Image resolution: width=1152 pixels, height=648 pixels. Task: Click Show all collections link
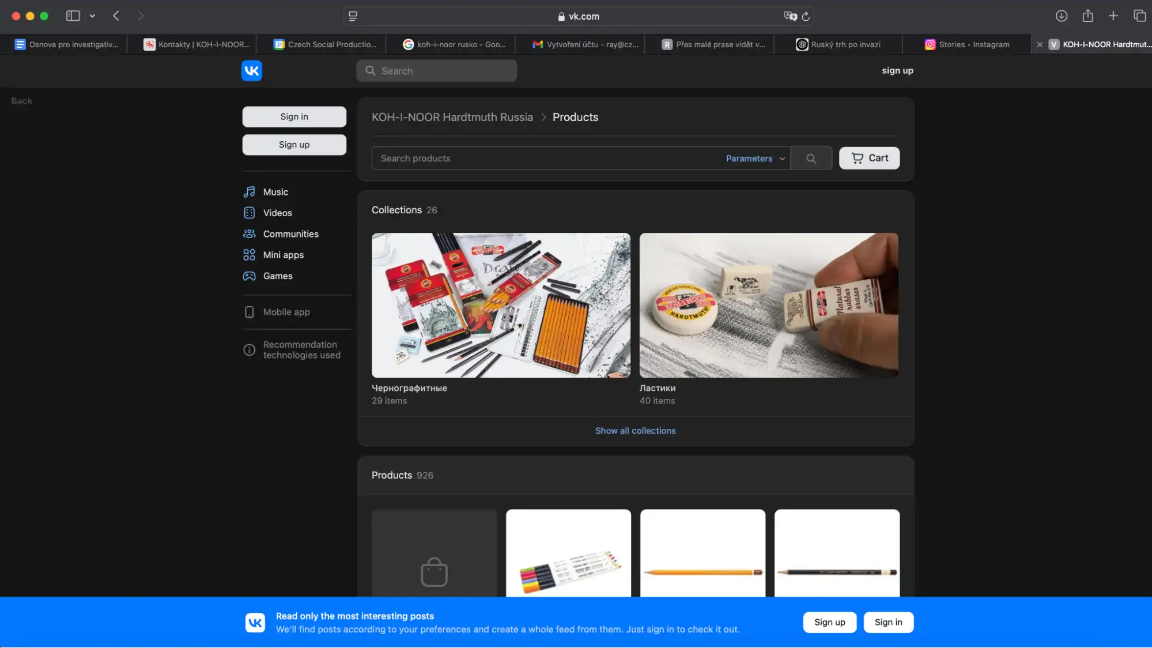click(x=635, y=431)
